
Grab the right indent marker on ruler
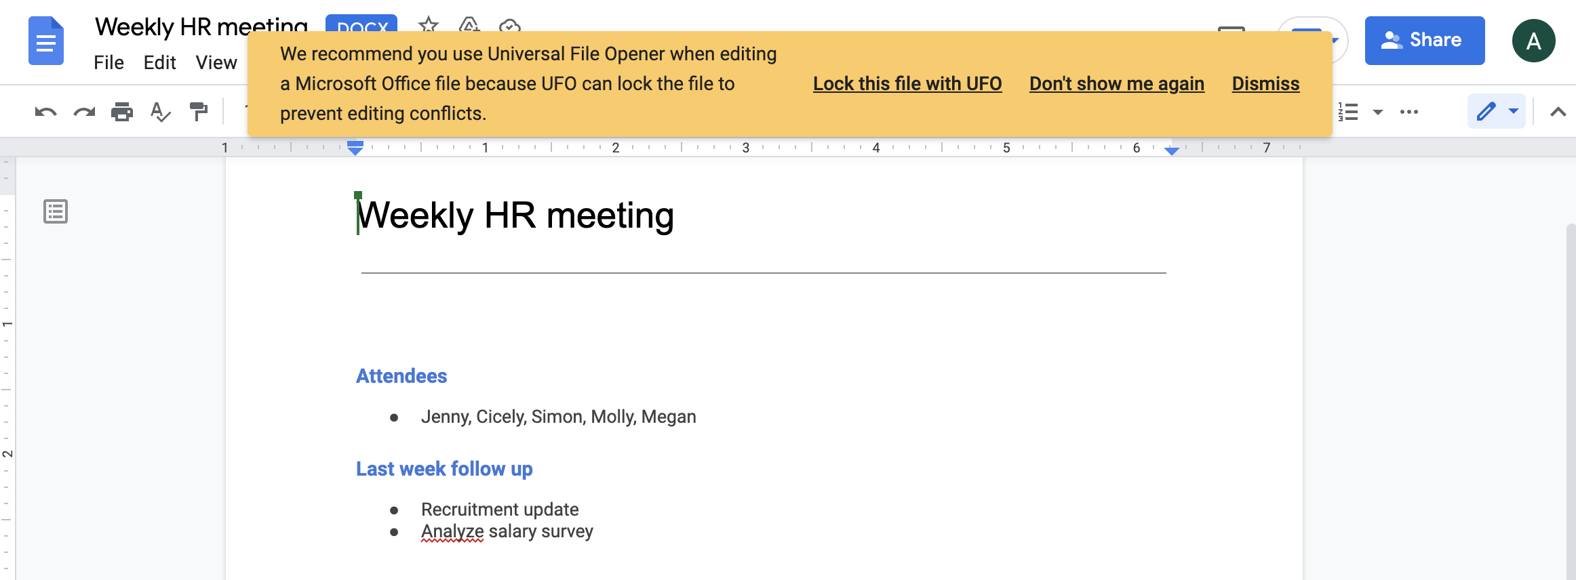coord(1172,150)
